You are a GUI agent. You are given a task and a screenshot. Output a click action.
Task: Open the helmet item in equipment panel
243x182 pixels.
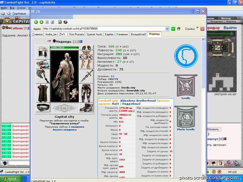pos(43,52)
